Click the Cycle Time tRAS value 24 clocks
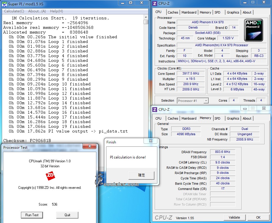The height and width of the screenshot is (223, 272). click(222, 178)
